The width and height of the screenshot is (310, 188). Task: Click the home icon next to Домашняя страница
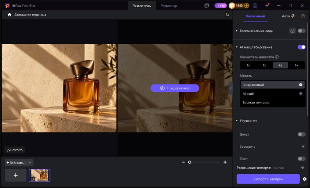coord(9,15)
